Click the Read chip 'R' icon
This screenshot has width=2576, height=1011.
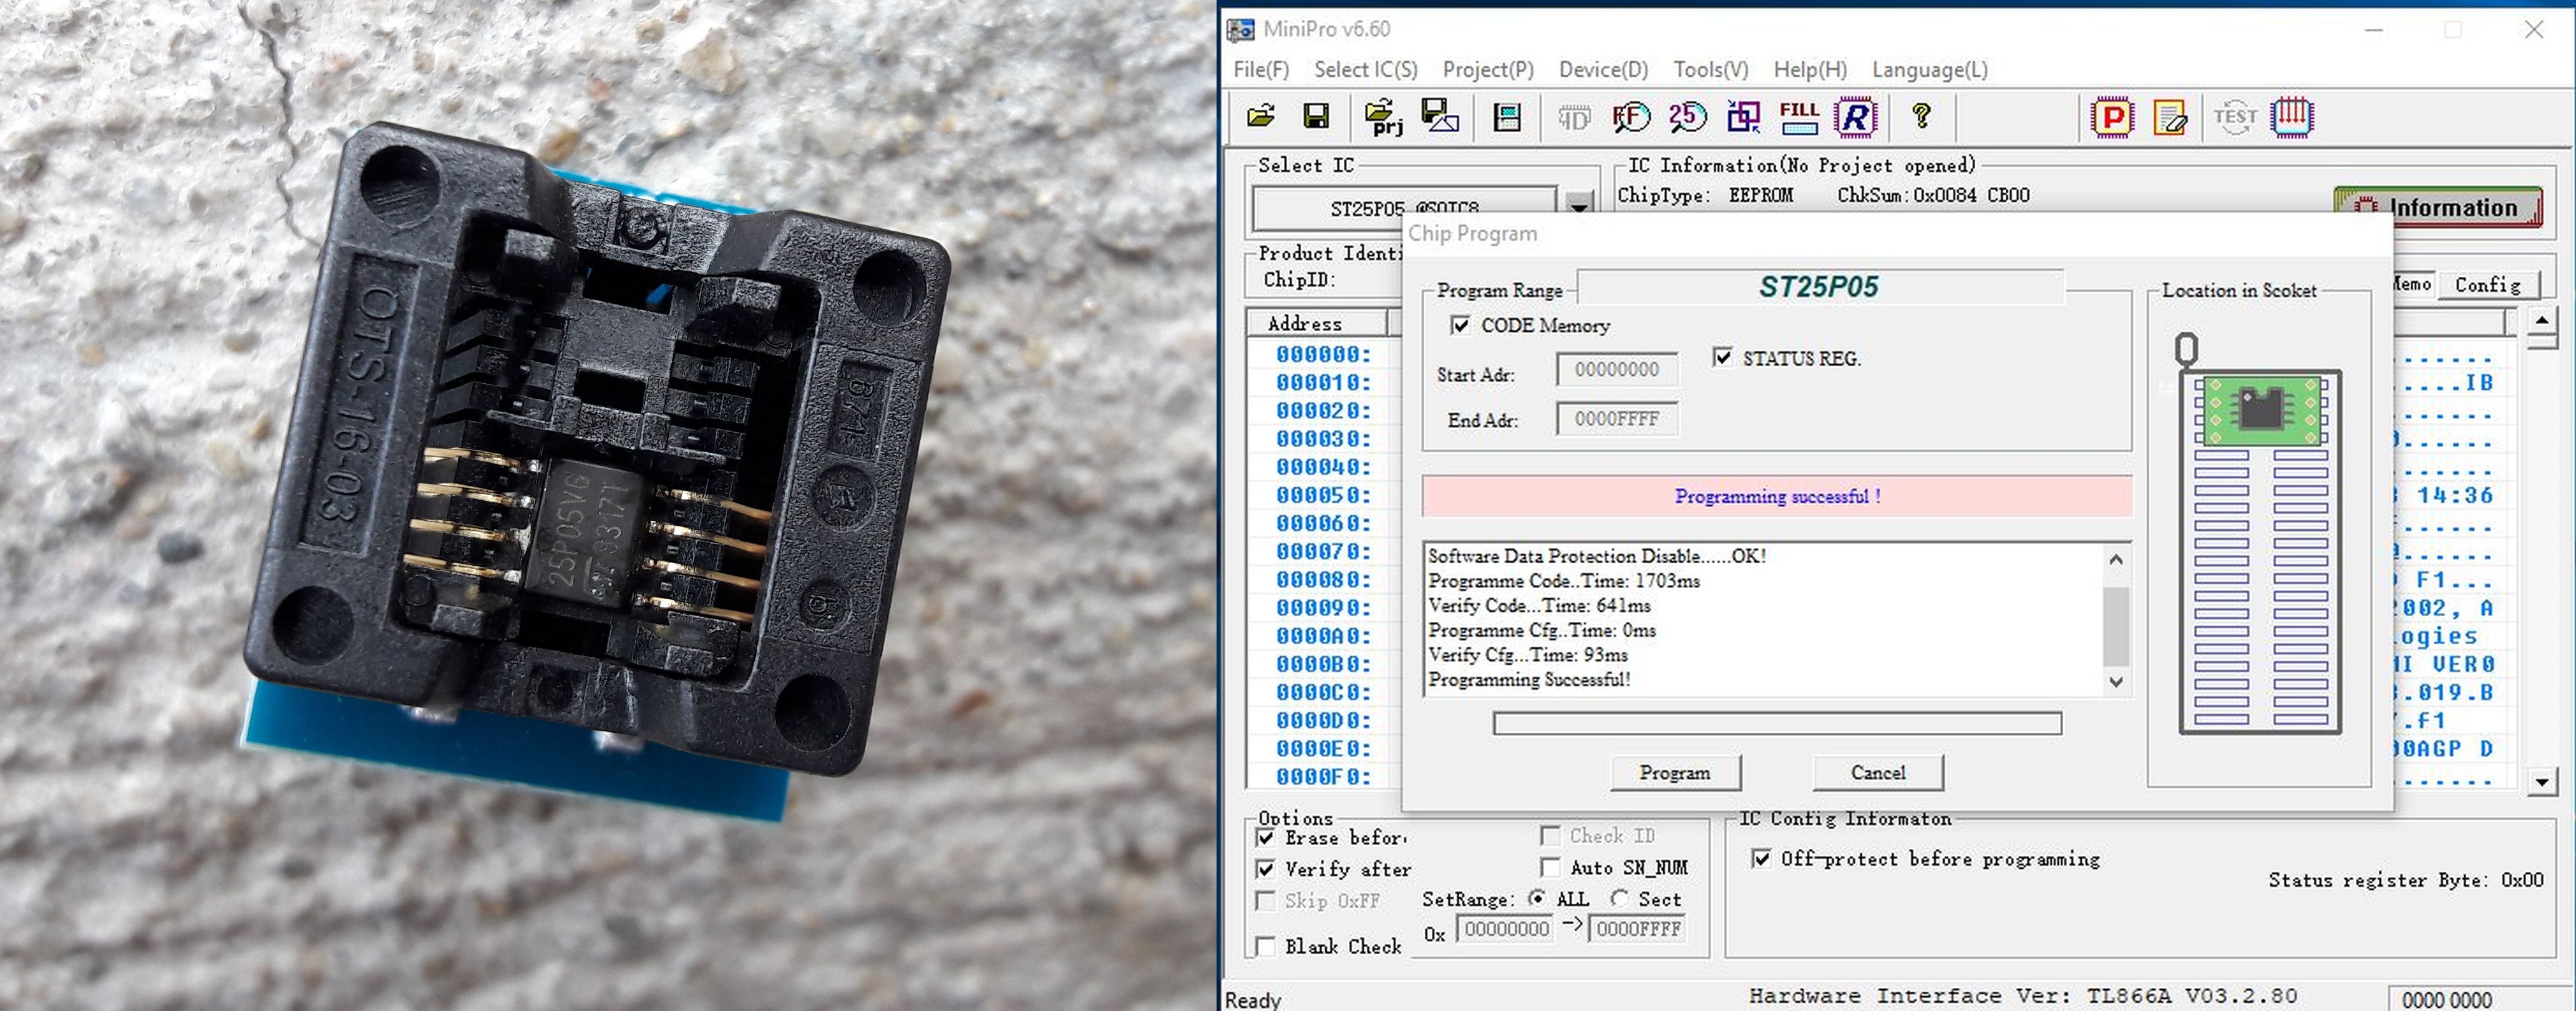click(1855, 117)
